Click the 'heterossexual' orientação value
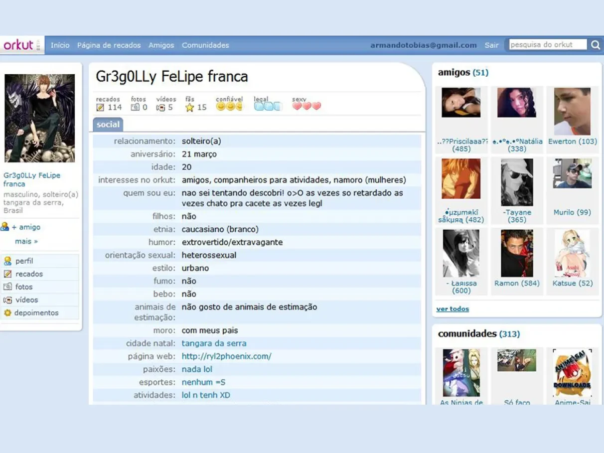Screen dimensions: 604x453 tap(209, 255)
